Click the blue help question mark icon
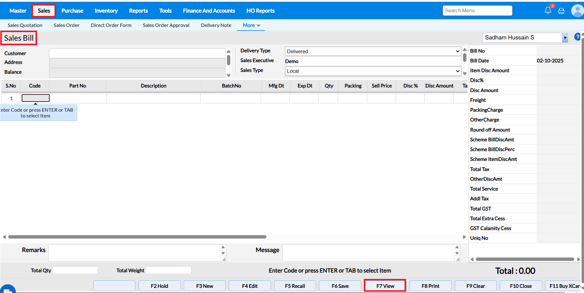This screenshot has width=584, height=293. pyautogui.click(x=577, y=37)
